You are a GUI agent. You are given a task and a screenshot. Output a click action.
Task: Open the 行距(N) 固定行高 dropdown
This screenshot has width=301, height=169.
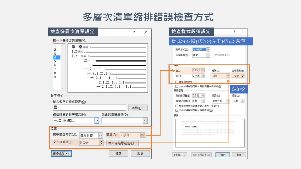click(x=228, y=101)
